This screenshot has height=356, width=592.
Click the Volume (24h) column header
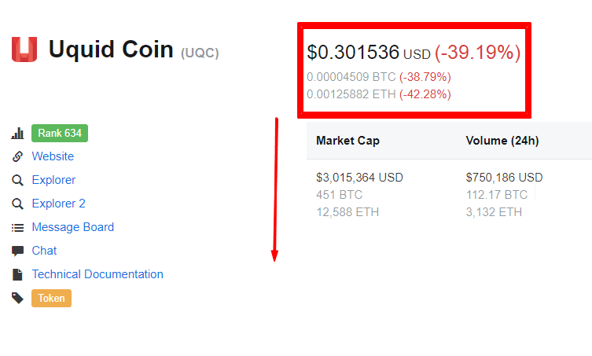[502, 141]
